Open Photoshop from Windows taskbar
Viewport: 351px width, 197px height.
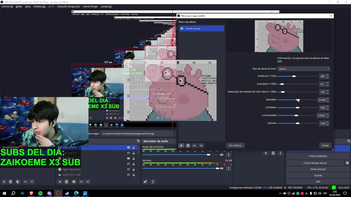22,193
